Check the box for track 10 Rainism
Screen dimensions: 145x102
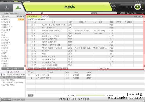coord(32,51)
